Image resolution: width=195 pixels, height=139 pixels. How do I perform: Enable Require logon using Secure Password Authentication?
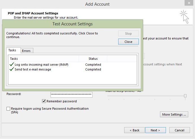click(x=8, y=109)
